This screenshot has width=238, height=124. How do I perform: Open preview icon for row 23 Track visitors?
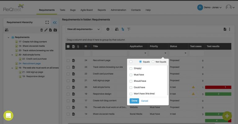point(73,67)
